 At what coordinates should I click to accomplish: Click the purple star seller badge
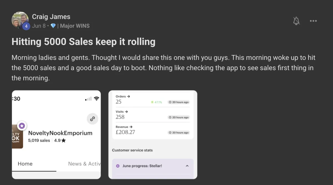(22, 126)
